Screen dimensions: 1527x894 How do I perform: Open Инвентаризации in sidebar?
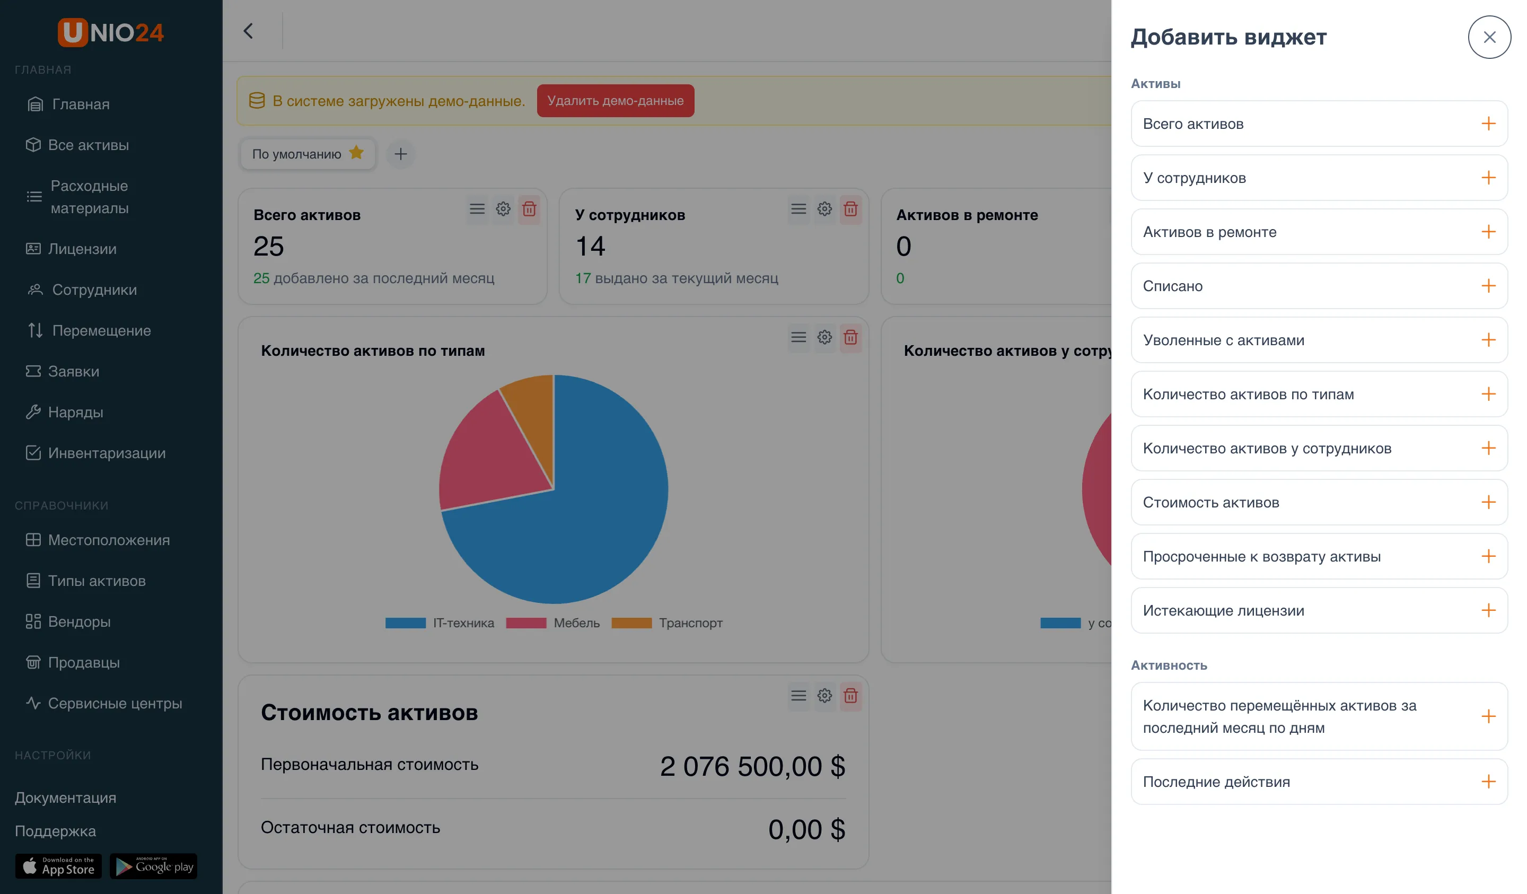pyautogui.click(x=95, y=453)
